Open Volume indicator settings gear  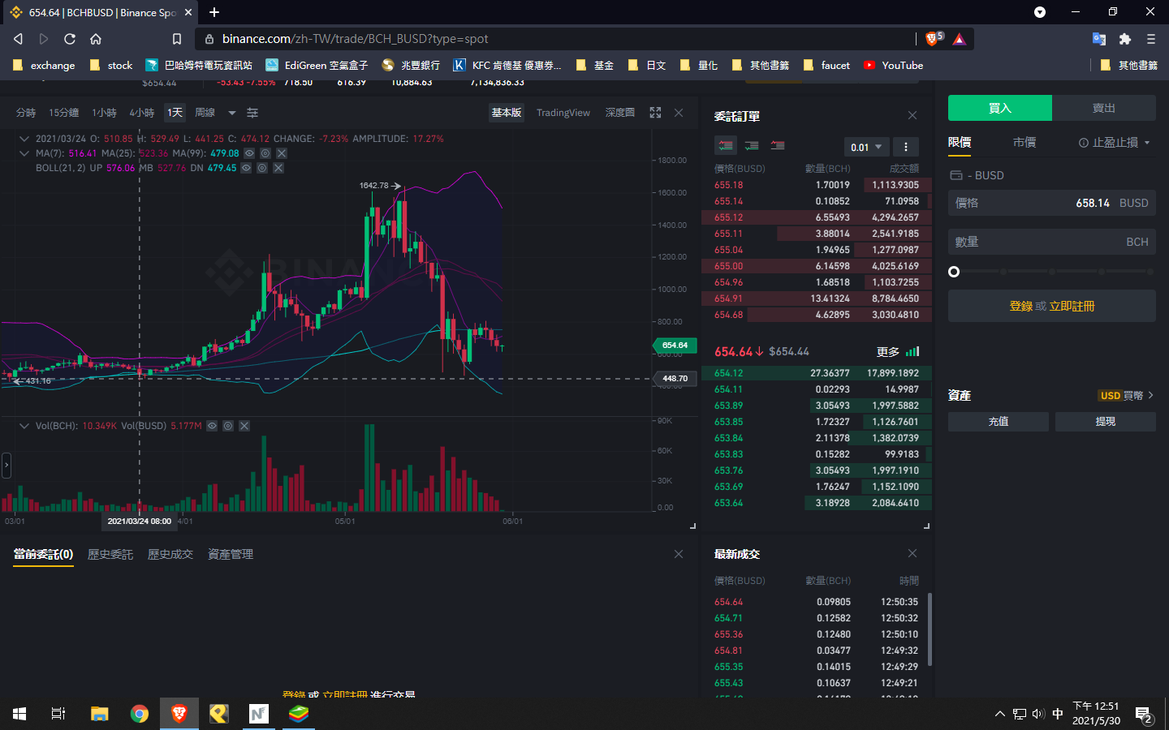pos(228,426)
